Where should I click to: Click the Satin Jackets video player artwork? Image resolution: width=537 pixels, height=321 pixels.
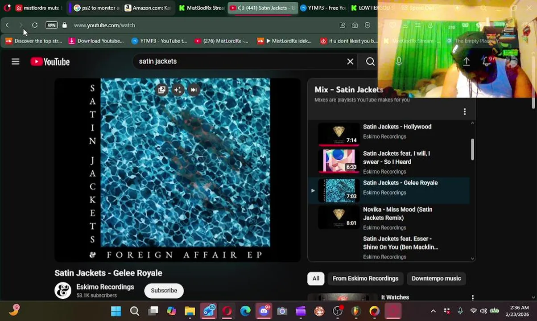pyautogui.click(x=178, y=170)
